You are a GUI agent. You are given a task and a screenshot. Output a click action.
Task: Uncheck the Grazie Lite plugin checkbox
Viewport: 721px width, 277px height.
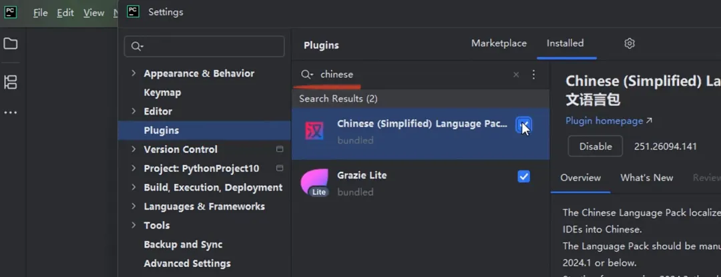[x=524, y=176]
